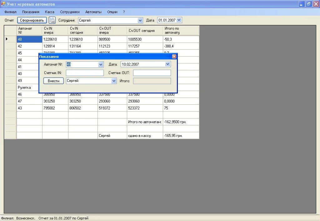Open the Сотрудник dropdown in toolbar
The image size is (320, 221).
(140, 20)
